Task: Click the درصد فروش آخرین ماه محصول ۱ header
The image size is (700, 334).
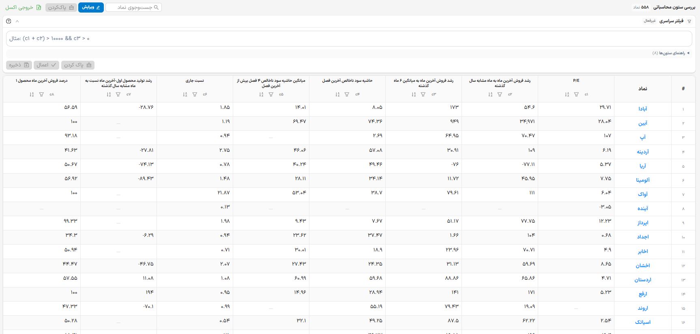Action: point(41,81)
